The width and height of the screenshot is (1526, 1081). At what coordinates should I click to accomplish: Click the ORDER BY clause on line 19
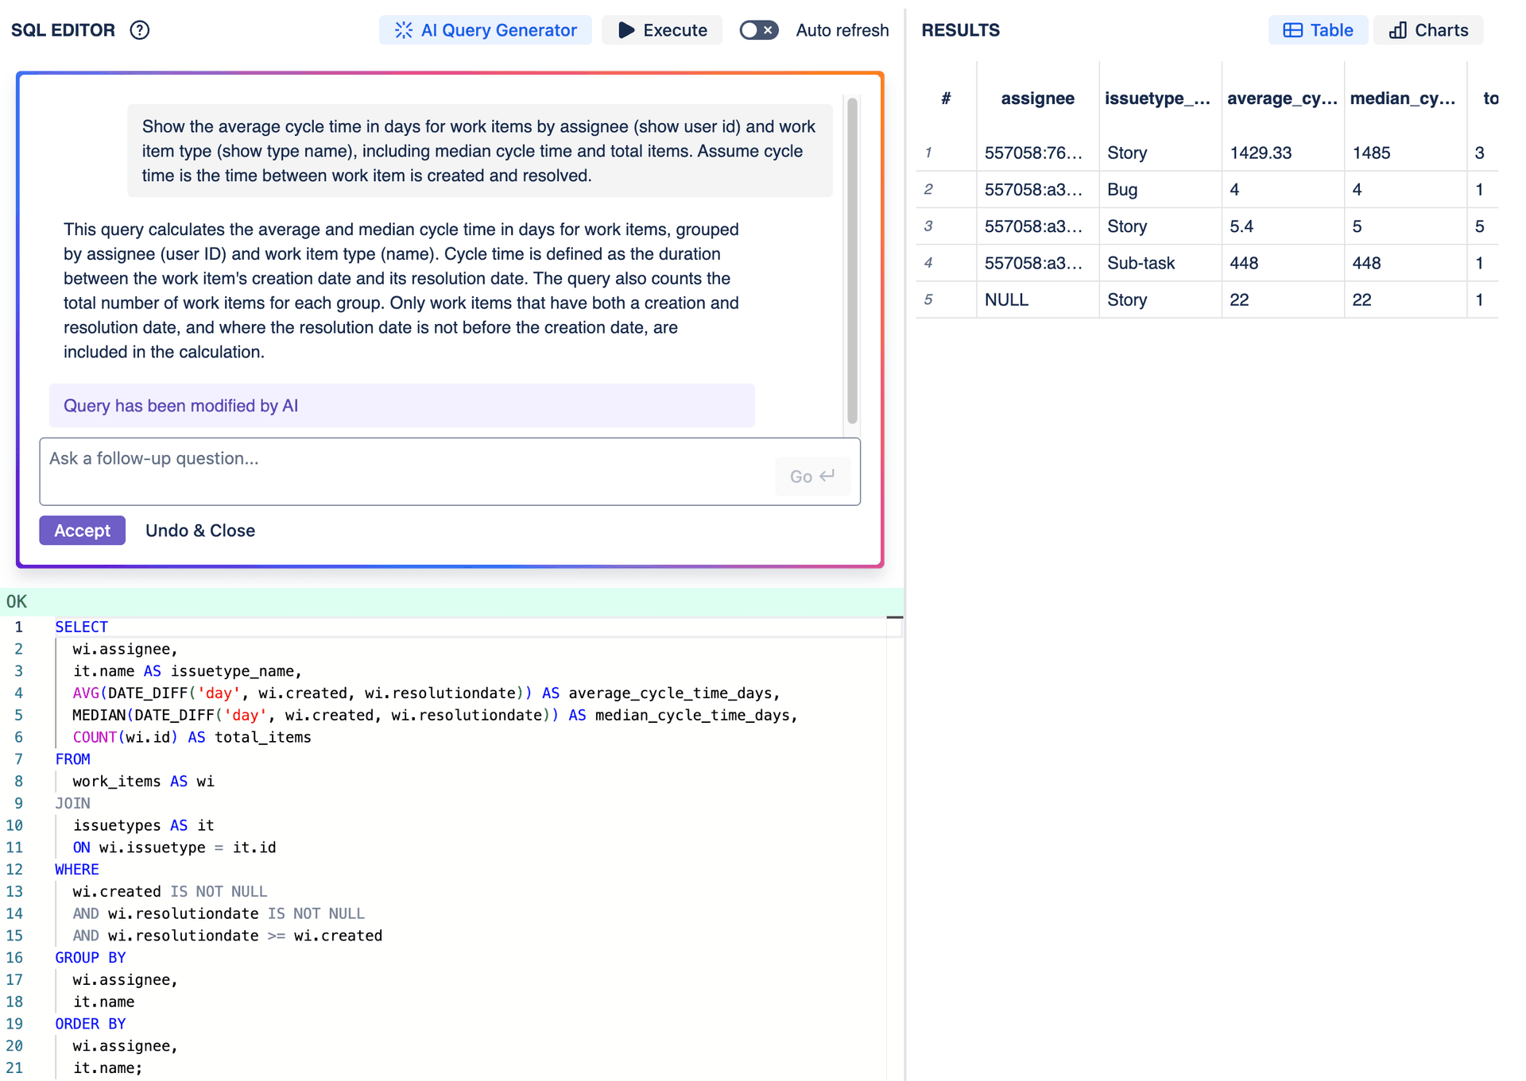[x=90, y=1024]
